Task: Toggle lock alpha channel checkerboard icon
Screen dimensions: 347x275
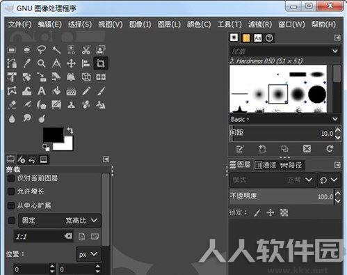Action: point(284,212)
